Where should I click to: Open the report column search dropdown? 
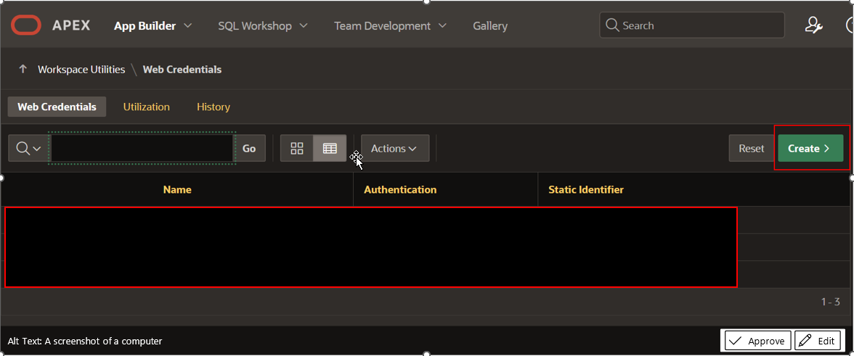29,149
